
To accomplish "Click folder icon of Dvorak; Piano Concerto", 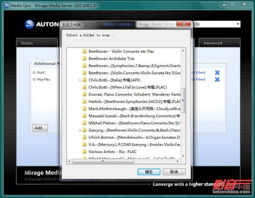I will pyautogui.click(x=85, y=94).
